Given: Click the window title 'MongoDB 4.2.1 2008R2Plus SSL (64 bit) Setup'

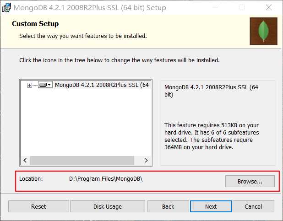Looking at the screenshot, I should tap(90, 8).
